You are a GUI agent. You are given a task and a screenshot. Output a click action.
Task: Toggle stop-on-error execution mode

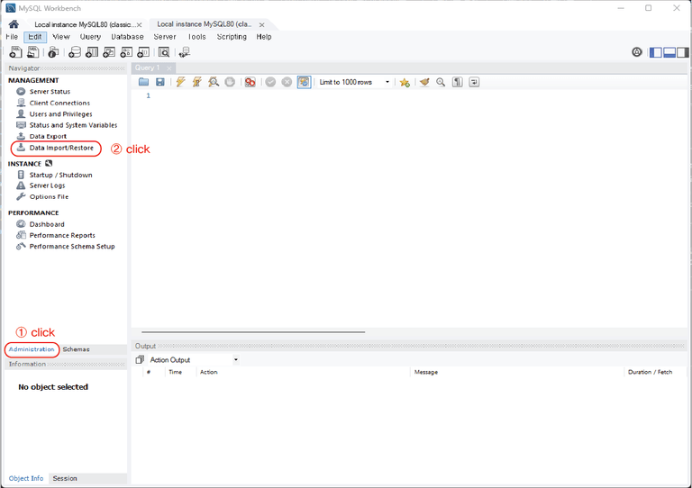(x=250, y=82)
